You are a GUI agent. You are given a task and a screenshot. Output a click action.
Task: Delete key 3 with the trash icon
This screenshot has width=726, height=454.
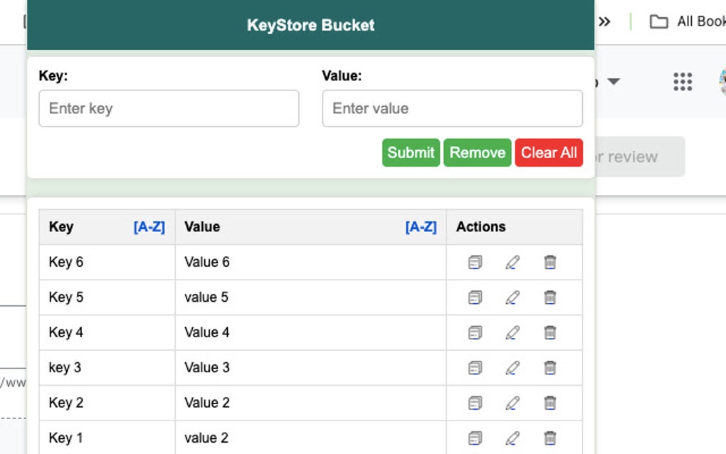pyautogui.click(x=549, y=367)
